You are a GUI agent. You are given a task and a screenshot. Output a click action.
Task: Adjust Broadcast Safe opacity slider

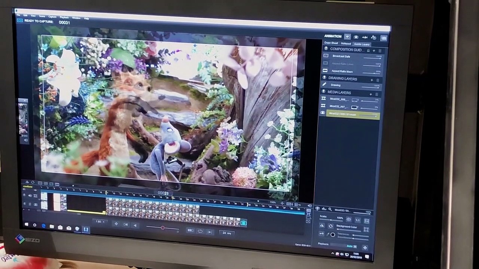373,58
